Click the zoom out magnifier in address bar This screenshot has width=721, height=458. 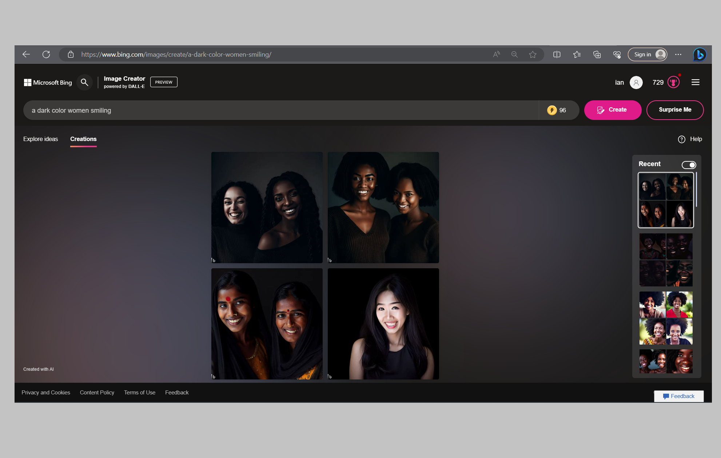coord(514,55)
